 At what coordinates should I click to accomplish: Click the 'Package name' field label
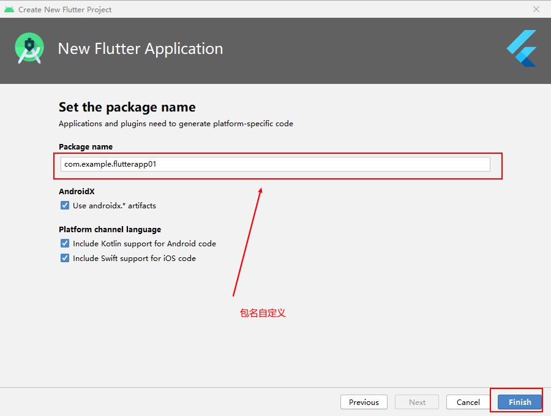click(86, 146)
